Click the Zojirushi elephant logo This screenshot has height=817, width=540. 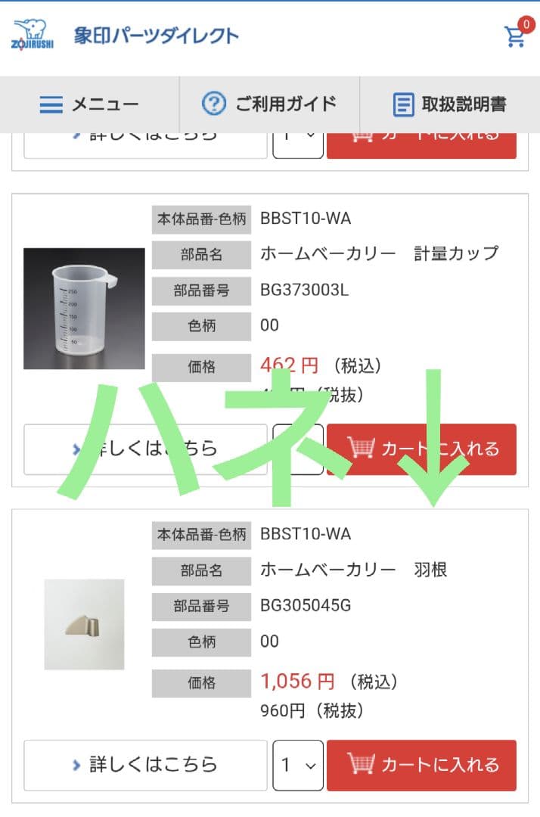30,35
